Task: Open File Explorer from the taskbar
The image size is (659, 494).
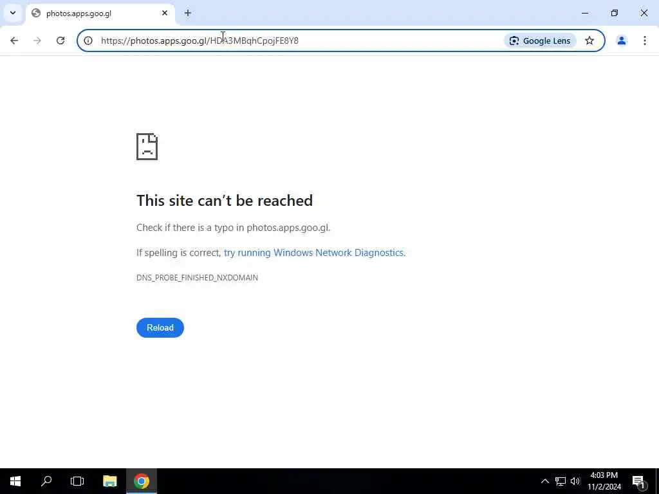Action: click(x=109, y=481)
